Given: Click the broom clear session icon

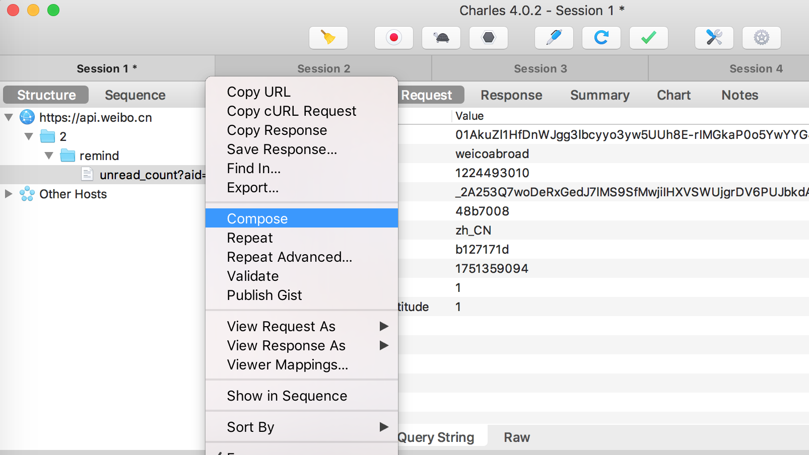Looking at the screenshot, I should tap(328, 38).
